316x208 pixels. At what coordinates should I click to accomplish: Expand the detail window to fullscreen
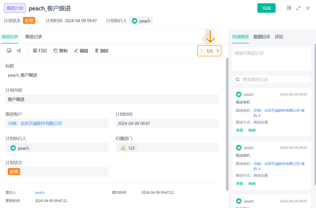(298, 8)
